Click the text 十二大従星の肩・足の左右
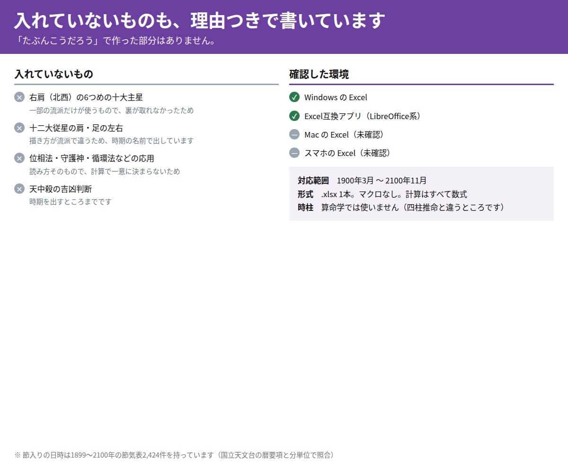 point(76,128)
